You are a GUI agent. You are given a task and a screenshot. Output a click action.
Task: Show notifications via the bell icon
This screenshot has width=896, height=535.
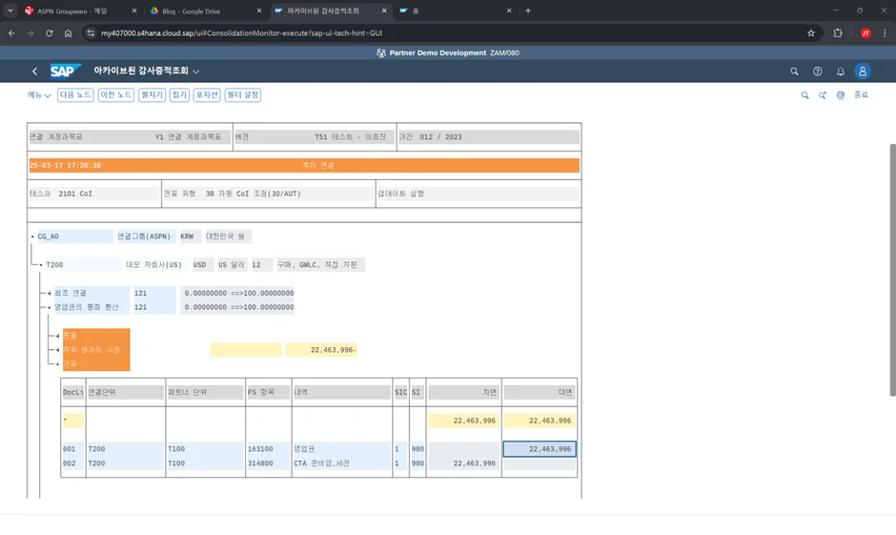point(840,72)
